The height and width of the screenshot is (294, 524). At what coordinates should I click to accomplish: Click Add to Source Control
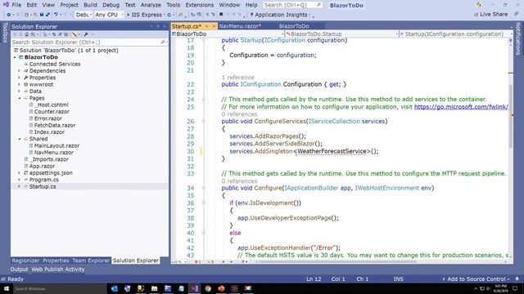click(476, 278)
